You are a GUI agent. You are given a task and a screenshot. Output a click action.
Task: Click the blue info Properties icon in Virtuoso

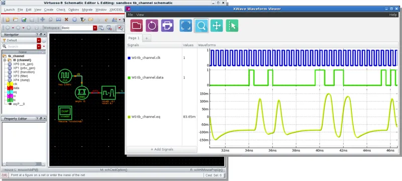tap(74, 20)
